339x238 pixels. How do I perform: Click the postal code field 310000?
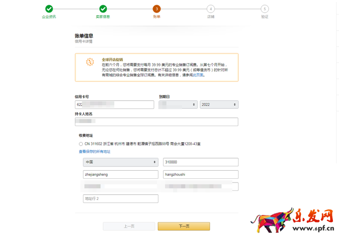pyautogui.click(x=201, y=162)
